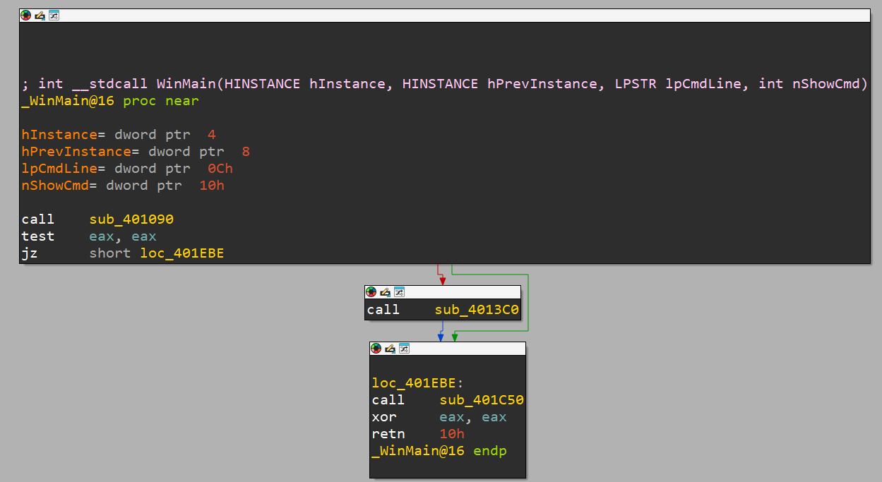The height and width of the screenshot is (482, 882).
Task: Select the sub_401090 call target
Action: (x=131, y=219)
